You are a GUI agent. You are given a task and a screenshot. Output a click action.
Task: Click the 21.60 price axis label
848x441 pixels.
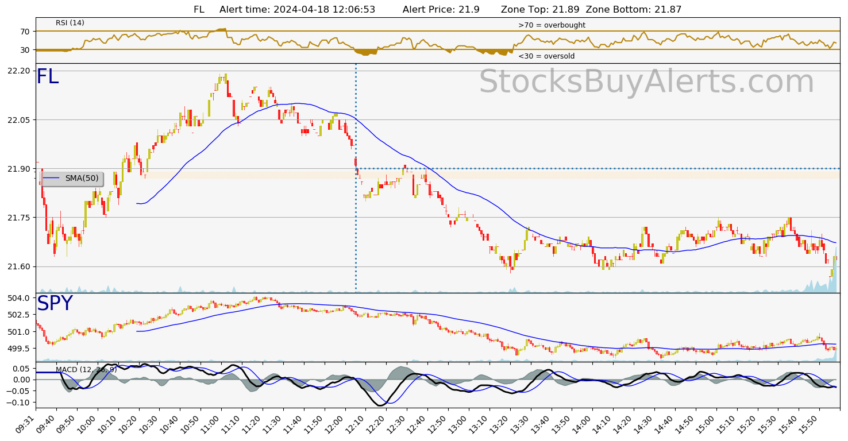point(20,266)
